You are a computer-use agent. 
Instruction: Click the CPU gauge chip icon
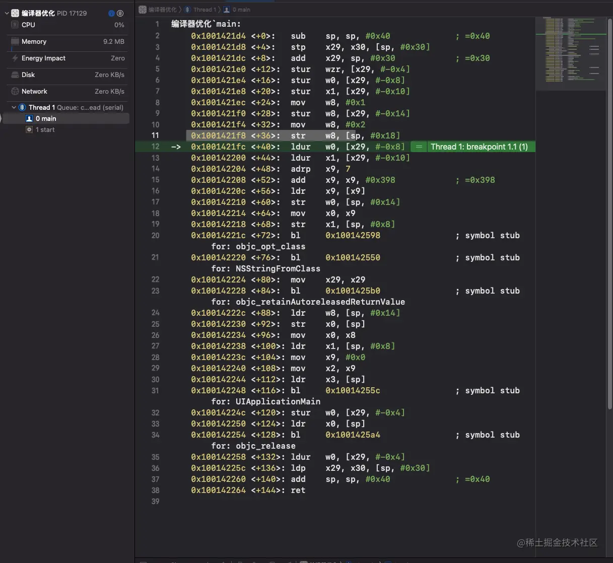click(15, 25)
